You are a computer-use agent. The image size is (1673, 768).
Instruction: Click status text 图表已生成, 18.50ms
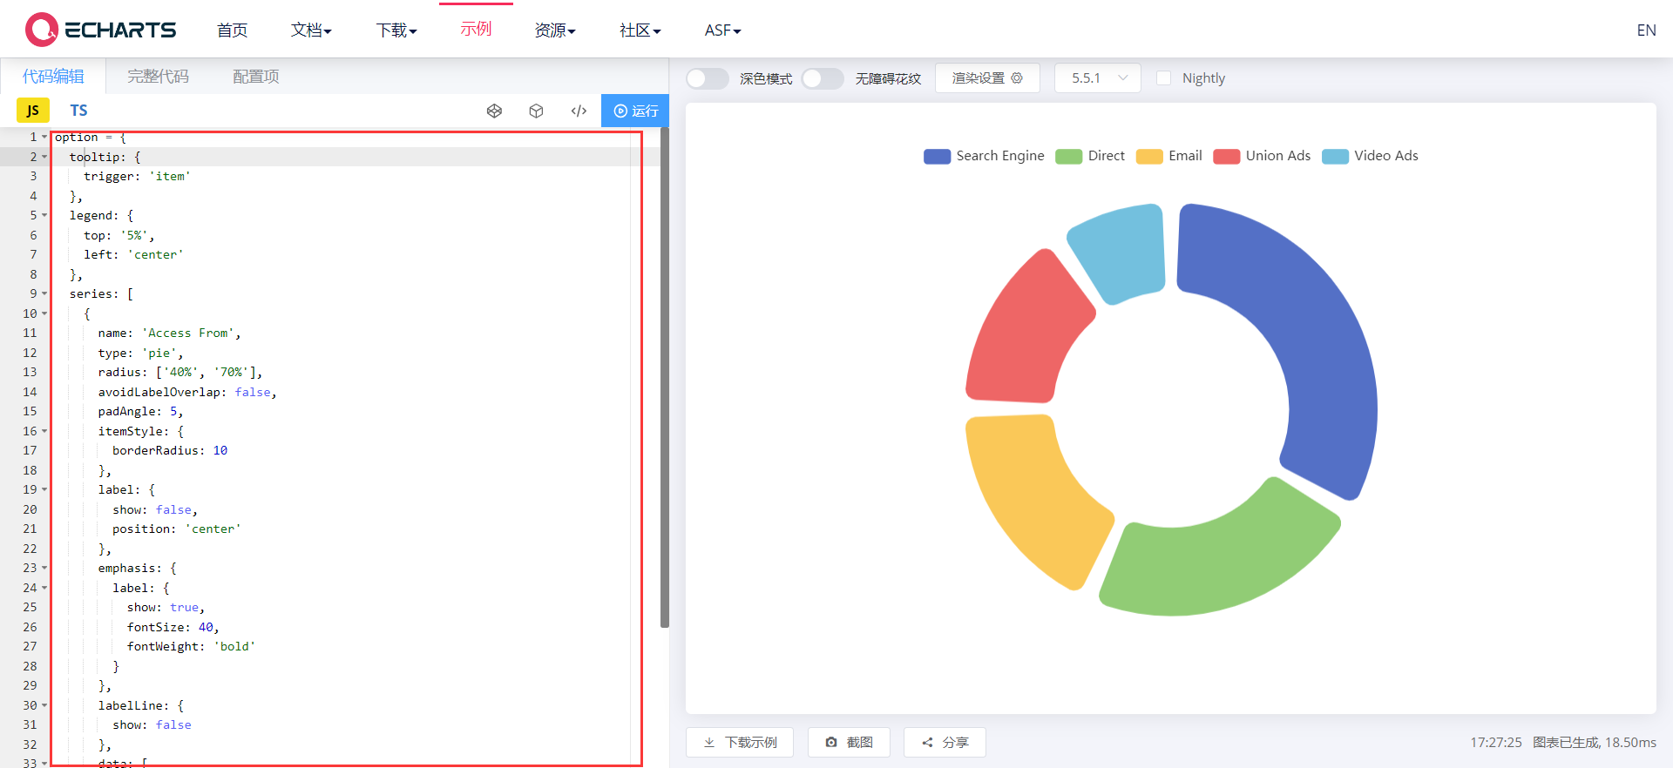click(1595, 742)
